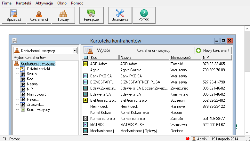Click F1 - Pomoc status bar text
The image size is (250, 141).
tap(11, 139)
